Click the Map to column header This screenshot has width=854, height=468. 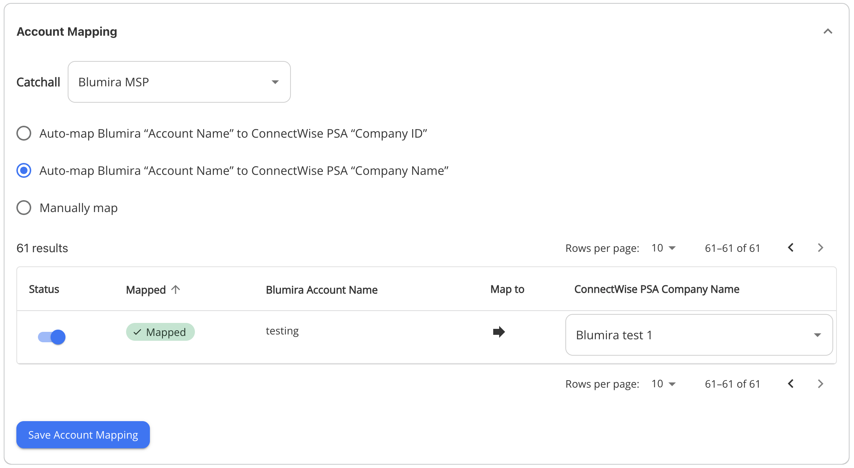click(x=507, y=289)
